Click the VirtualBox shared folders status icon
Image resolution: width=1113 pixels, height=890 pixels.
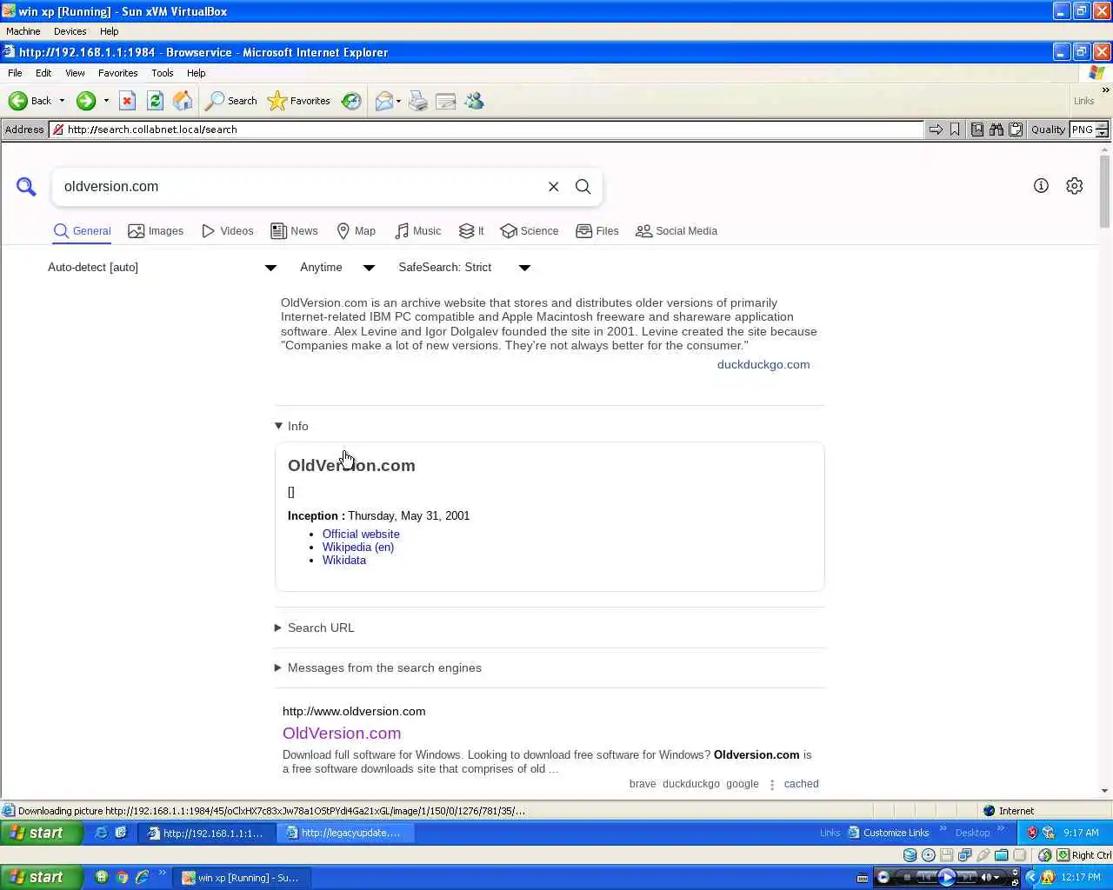pyautogui.click(x=1002, y=855)
